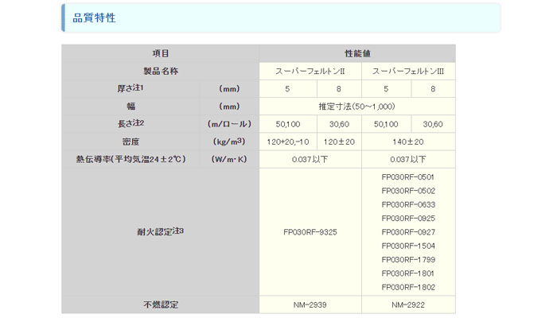Click certification number FP030RF-1504

[408, 246]
